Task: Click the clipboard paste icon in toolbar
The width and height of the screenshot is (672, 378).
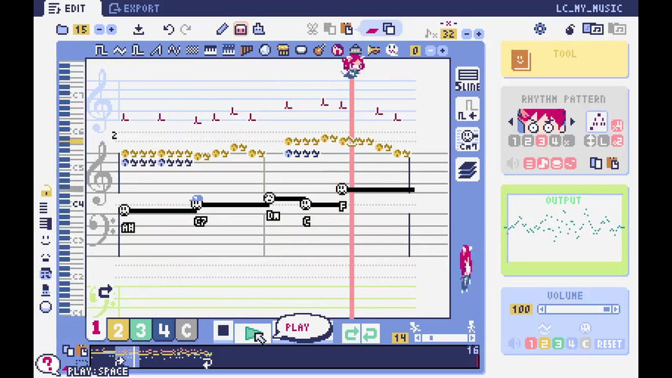Action: click(346, 29)
